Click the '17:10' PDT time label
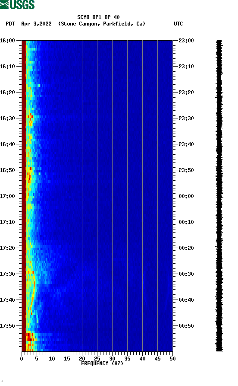The height and width of the screenshot is (386, 238). coord(7,222)
